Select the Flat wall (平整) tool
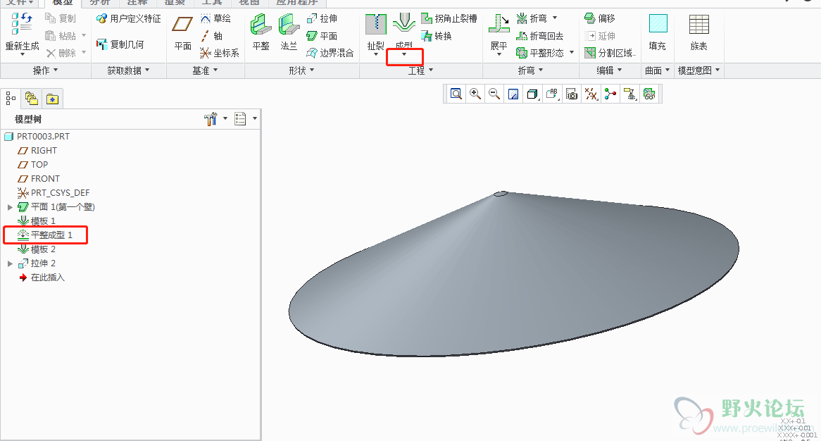The image size is (821, 441). tap(261, 25)
